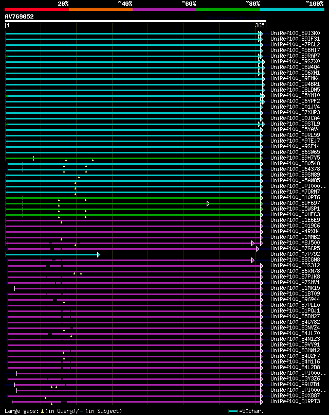This screenshot has width=329, height=415.
Task: Click the purple alignment bar for Q019C6
Action: pyautogui.click(x=134, y=226)
